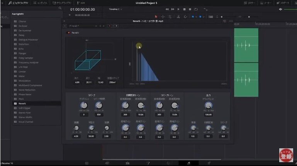297x166 pixels.
Task: Open the Deliver page rocket icon
Action: click(x=209, y=163)
